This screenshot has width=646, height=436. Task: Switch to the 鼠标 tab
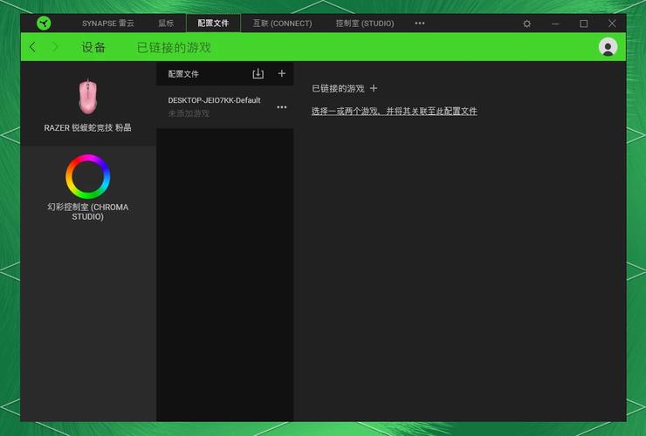pos(166,24)
